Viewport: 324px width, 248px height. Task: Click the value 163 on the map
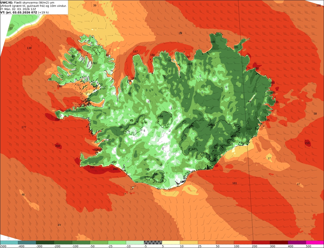pos(134,78)
